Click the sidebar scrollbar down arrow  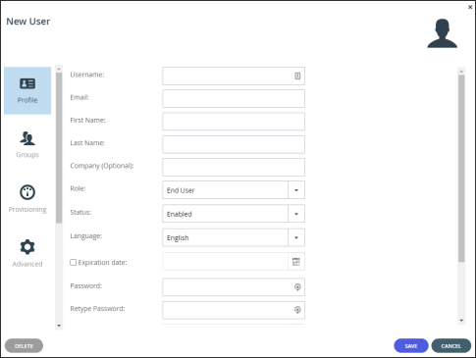click(59, 326)
